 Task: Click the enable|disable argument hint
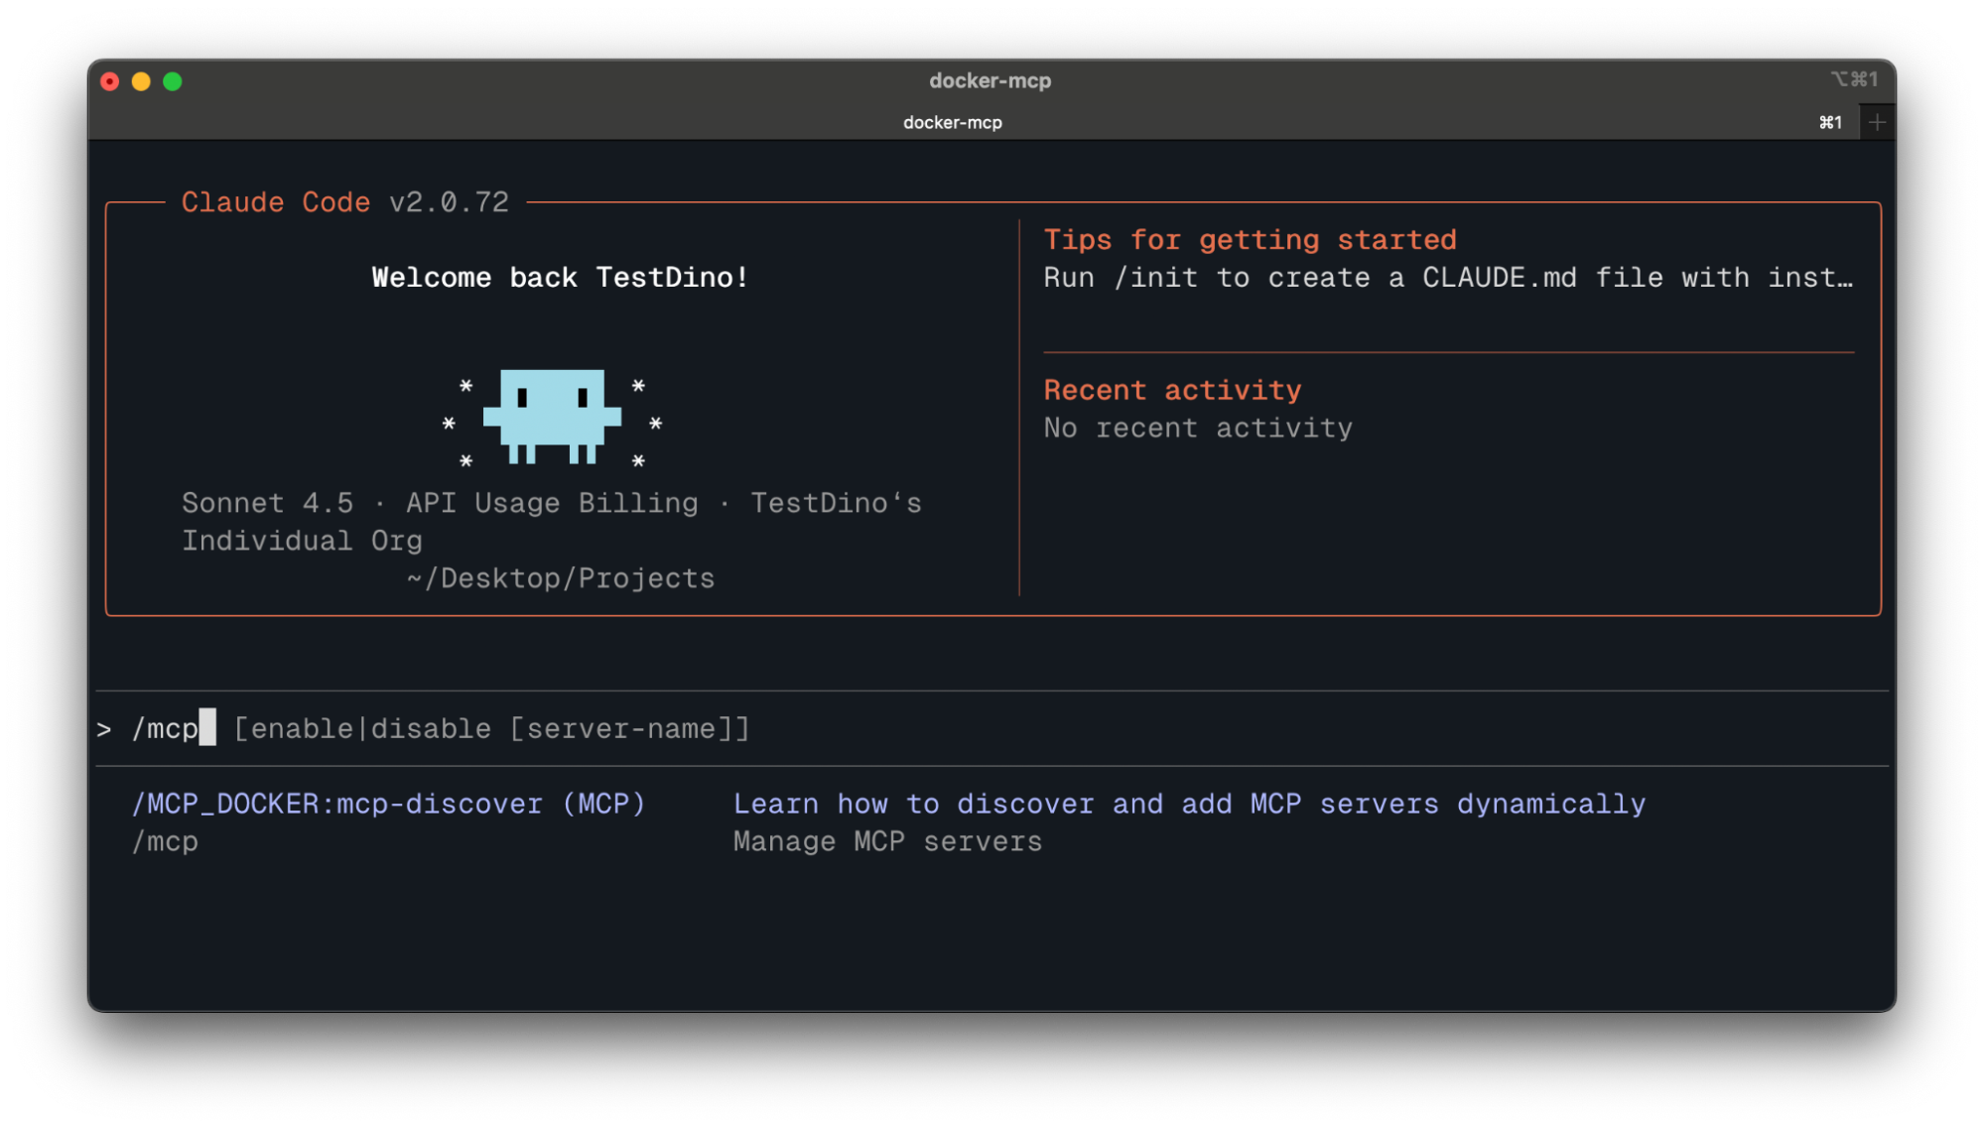(491, 729)
